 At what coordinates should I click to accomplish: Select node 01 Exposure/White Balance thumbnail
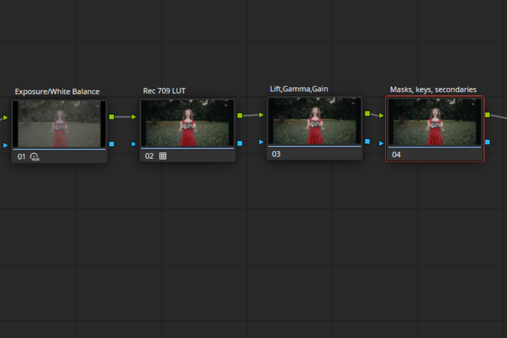point(59,124)
